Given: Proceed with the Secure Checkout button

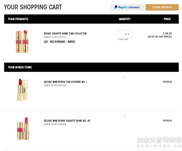Looking at the screenshot, I should tap(162, 7).
